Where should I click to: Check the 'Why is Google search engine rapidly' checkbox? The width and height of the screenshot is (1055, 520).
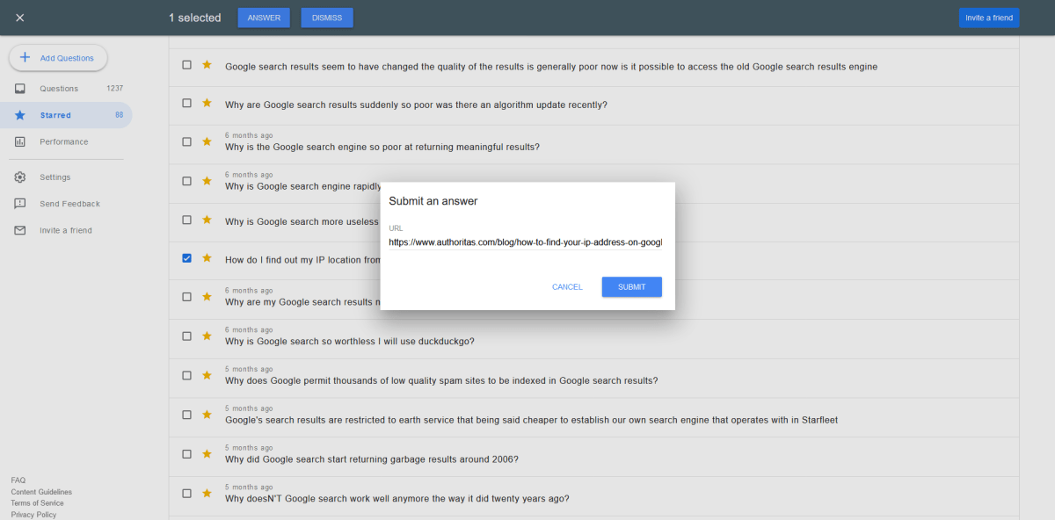point(186,181)
